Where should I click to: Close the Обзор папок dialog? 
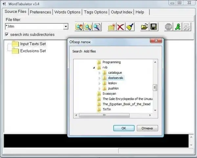(x=156, y=40)
